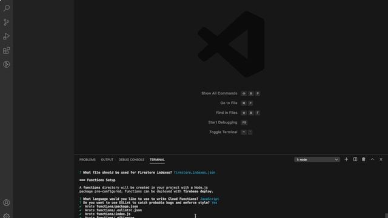Click the 'Show All Commands' label
Screen dimensions: 388x218
pyautogui.click(x=219, y=93)
